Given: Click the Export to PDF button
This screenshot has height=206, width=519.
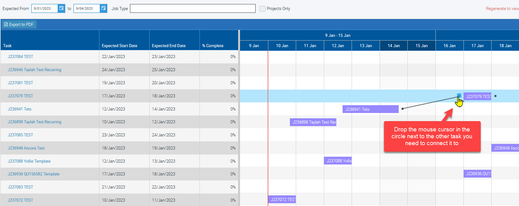Looking at the screenshot, I should tap(19, 24).
